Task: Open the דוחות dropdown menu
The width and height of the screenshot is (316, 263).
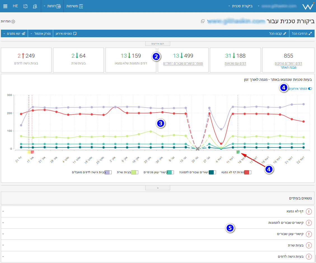Action: click(52, 6)
